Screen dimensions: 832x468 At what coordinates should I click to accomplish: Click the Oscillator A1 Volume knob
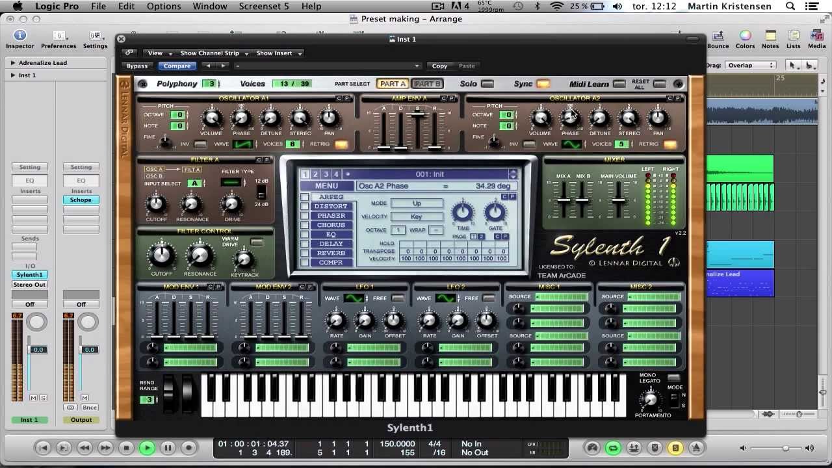click(211, 118)
